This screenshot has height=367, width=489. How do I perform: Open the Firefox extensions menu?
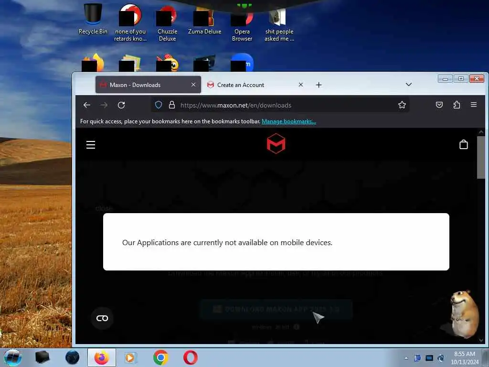pos(457,105)
